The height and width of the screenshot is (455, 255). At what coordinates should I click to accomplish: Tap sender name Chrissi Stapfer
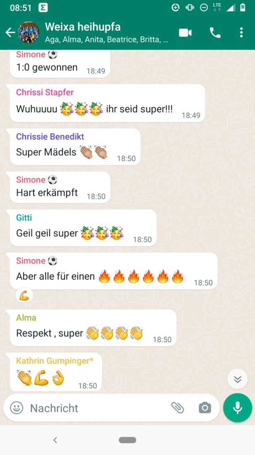[x=45, y=92]
